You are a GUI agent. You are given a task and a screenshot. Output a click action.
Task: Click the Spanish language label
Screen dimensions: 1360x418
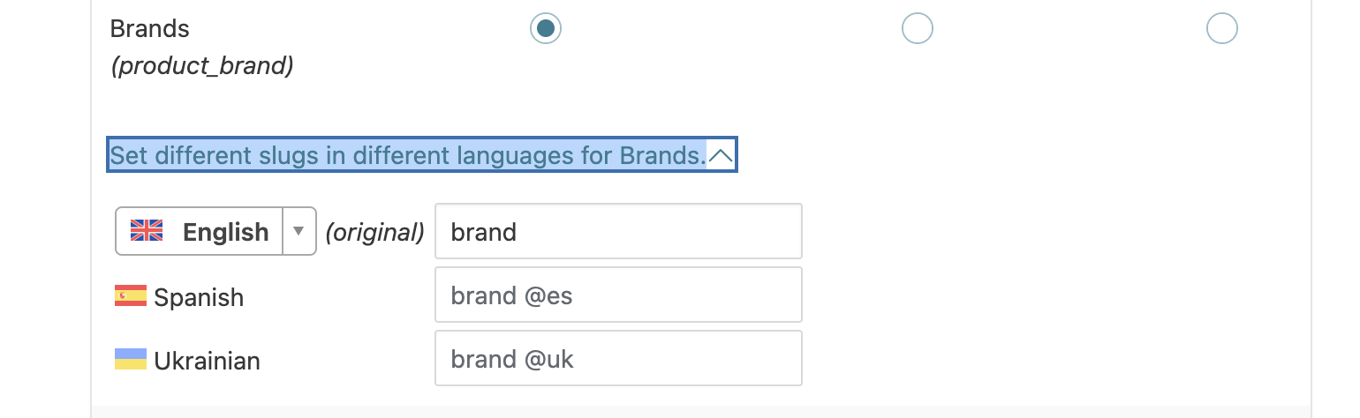pyautogui.click(x=199, y=297)
